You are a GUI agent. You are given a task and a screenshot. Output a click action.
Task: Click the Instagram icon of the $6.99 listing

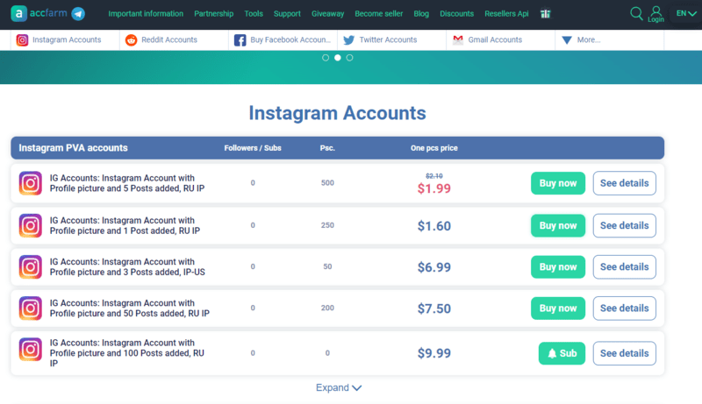pos(31,266)
